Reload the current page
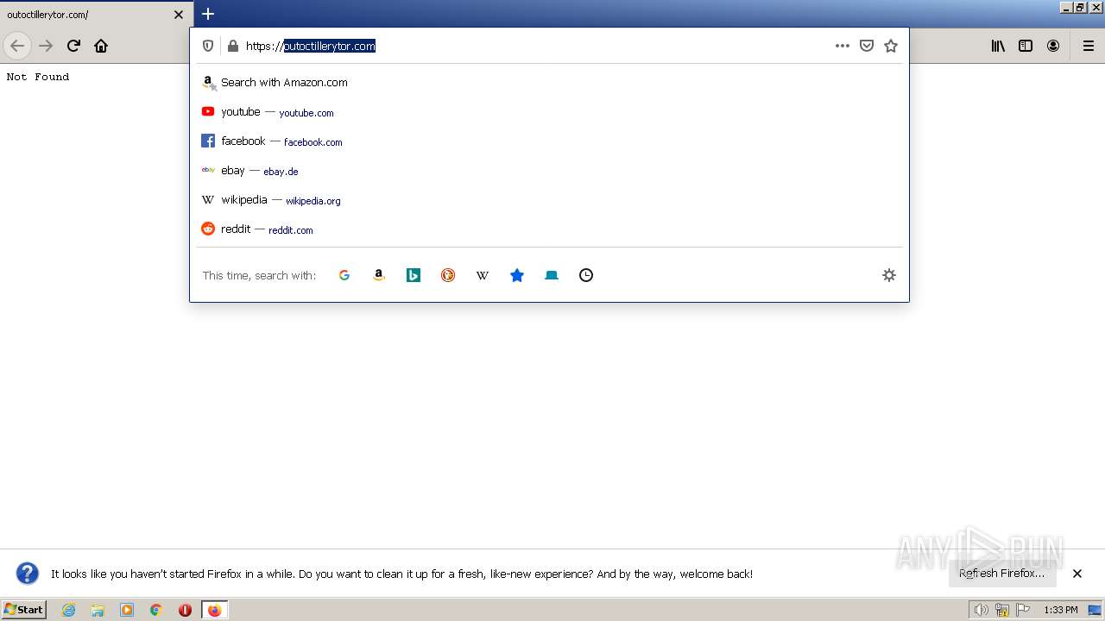The height and width of the screenshot is (621, 1105). 73,46
